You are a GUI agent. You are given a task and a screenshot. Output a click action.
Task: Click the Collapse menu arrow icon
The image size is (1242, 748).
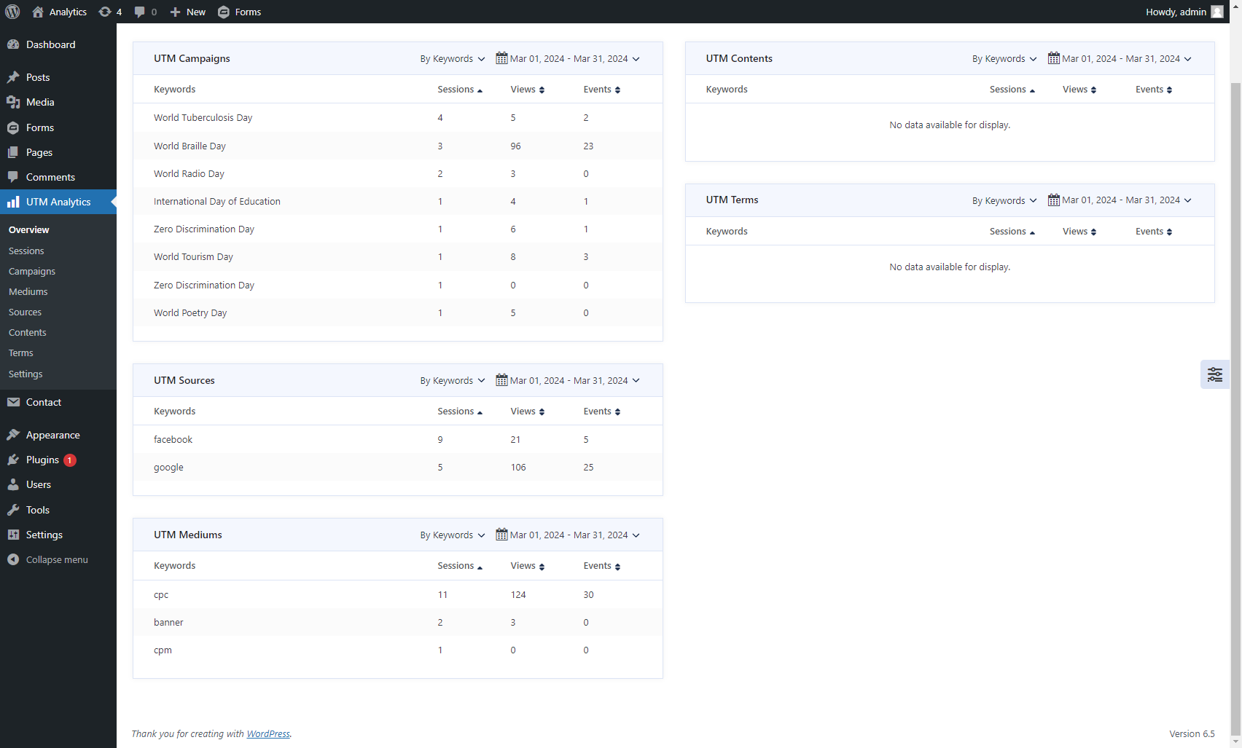(13, 559)
